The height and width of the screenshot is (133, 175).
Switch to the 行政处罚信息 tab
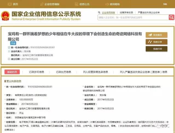coord(63,72)
